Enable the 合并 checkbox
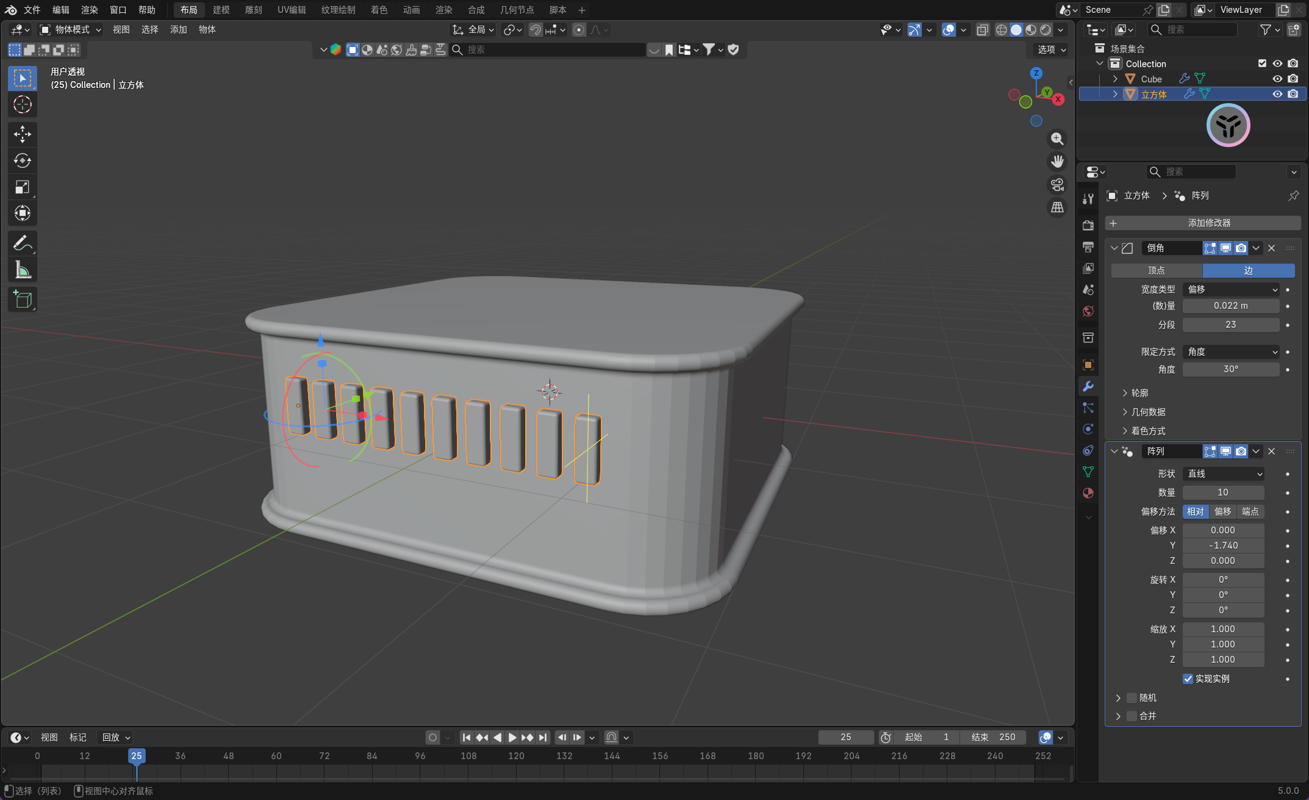The width and height of the screenshot is (1309, 800). (1131, 716)
